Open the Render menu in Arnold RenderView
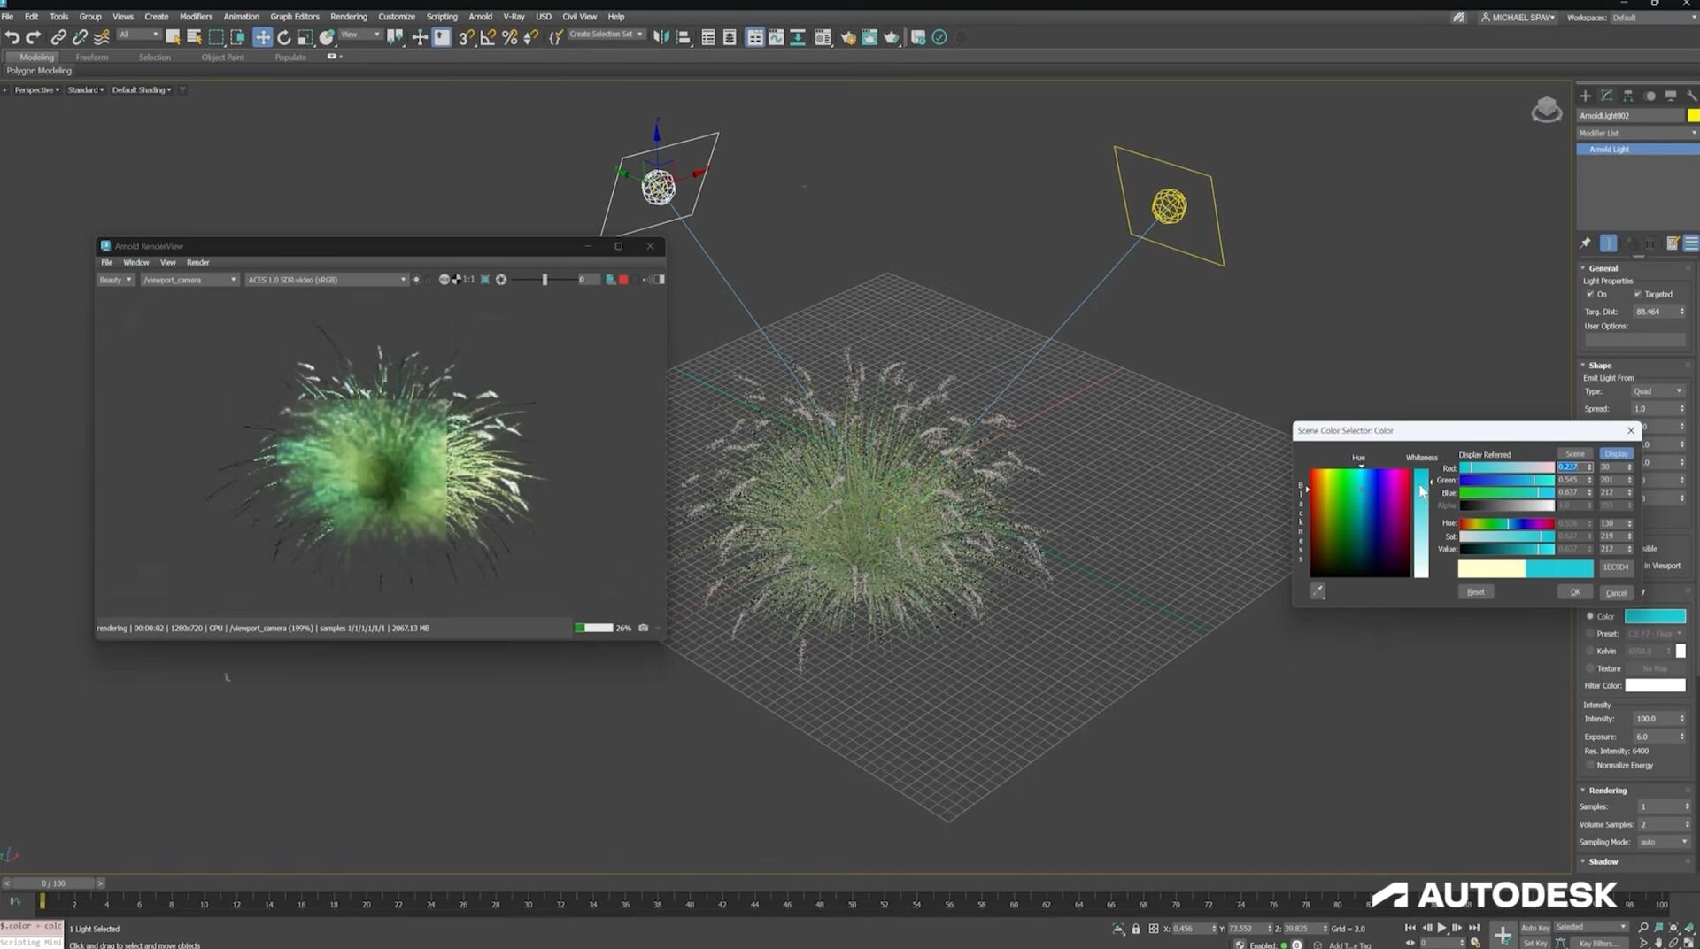 point(198,262)
